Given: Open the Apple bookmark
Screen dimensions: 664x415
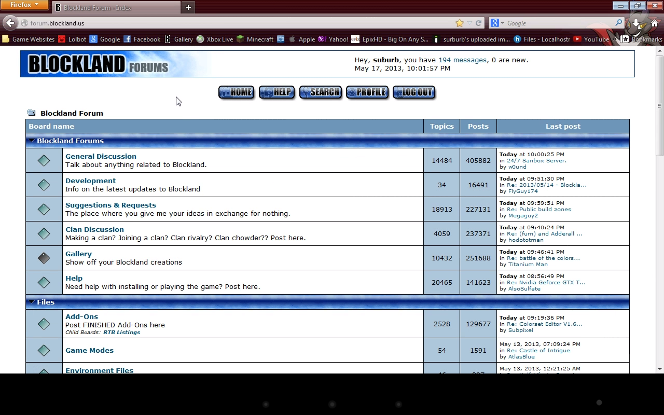Looking at the screenshot, I should (301, 39).
